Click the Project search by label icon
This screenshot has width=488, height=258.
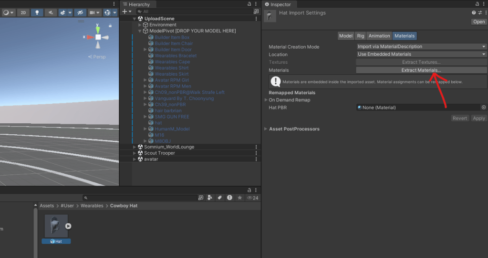tap(219, 198)
